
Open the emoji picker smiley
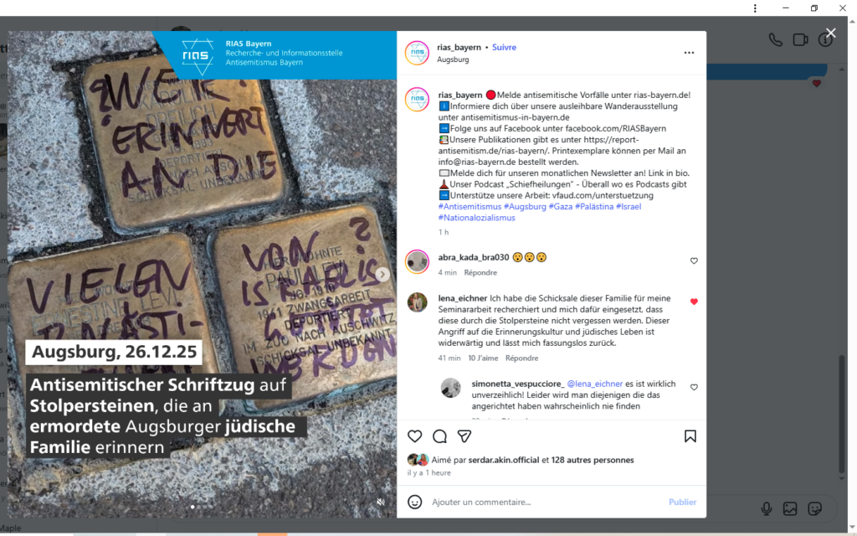415,502
